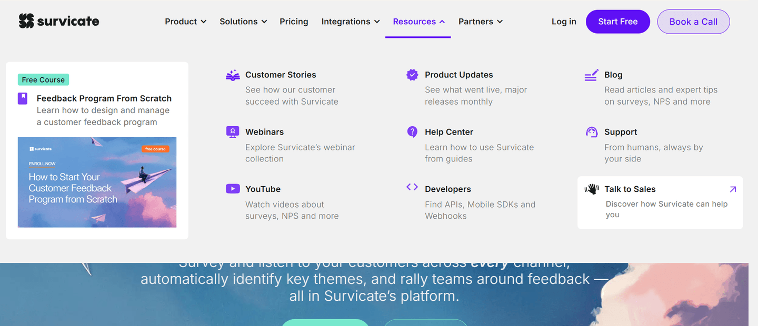Click 'Discover how Survicate can help you' text
The width and height of the screenshot is (758, 326).
coord(666,209)
